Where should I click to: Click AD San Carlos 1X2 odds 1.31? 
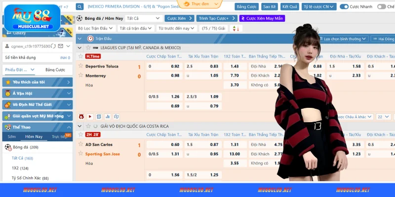(235, 144)
